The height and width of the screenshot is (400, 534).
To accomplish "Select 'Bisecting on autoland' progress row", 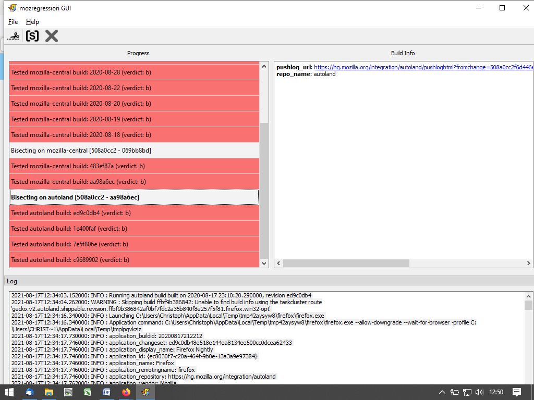I will (133, 197).
